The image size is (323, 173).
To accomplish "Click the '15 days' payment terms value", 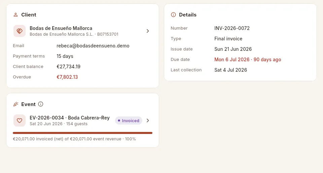I will point(65,56).
